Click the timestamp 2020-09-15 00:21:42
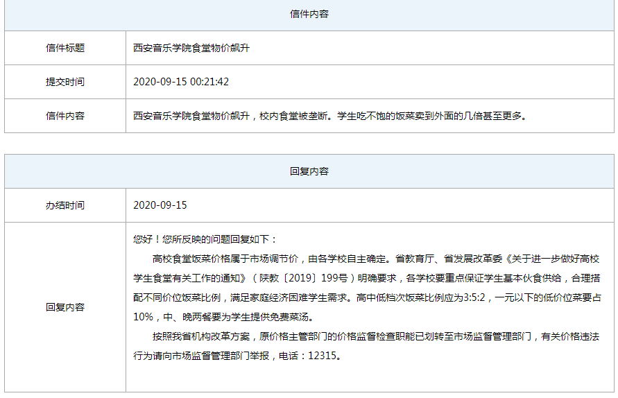The width and height of the screenshot is (618, 398). pos(181,82)
